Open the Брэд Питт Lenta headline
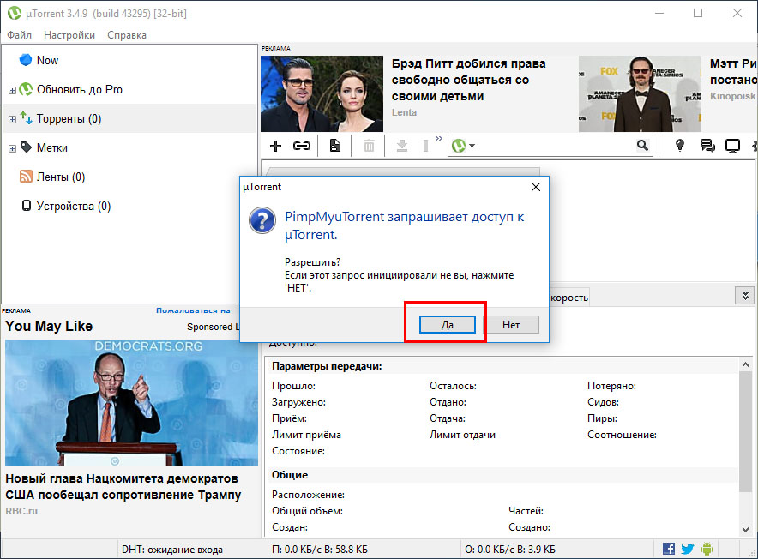 pyautogui.click(x=468, y=80)
